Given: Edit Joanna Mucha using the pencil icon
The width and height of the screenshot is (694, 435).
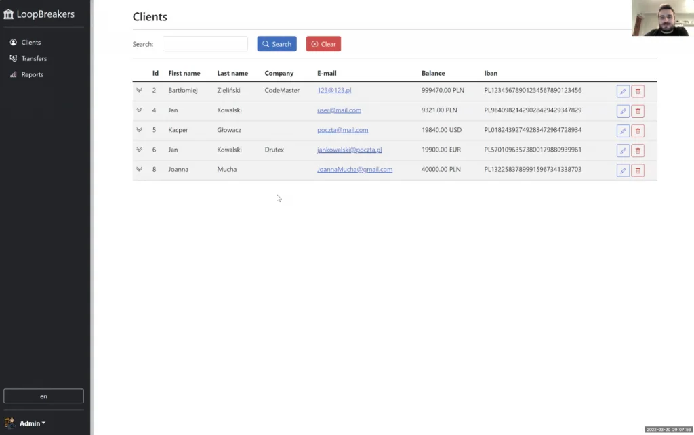Looking at the screenshot, I should 623,170.
